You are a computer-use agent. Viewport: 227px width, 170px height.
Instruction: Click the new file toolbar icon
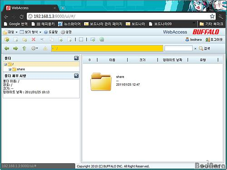pos(16,39)
